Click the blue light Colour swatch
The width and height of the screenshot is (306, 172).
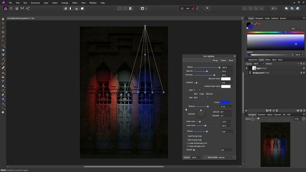pos(225,102)
